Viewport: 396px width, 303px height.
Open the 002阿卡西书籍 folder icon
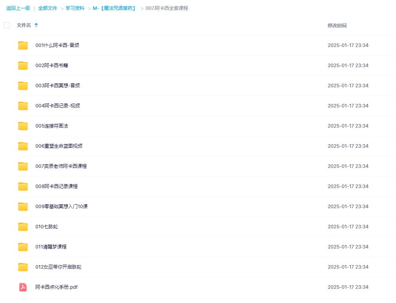[23, 66]
